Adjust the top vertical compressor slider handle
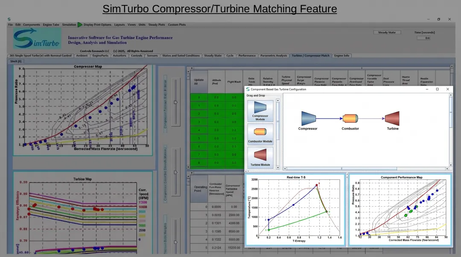 point(175,102)
